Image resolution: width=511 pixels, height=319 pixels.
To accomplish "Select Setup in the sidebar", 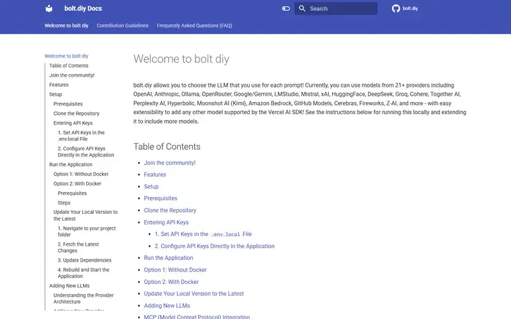I will tap(56, 94).
